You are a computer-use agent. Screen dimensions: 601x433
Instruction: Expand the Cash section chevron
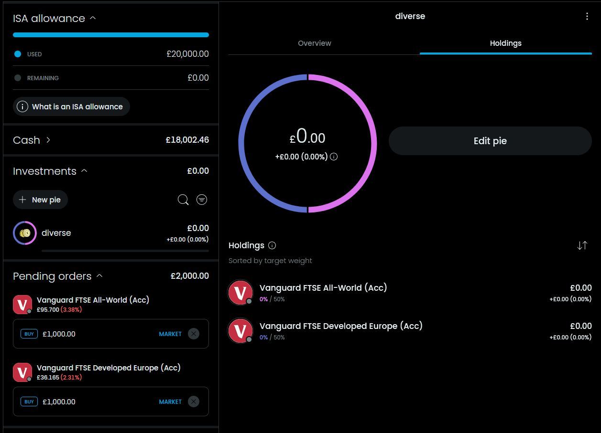(x=48, y=140)
